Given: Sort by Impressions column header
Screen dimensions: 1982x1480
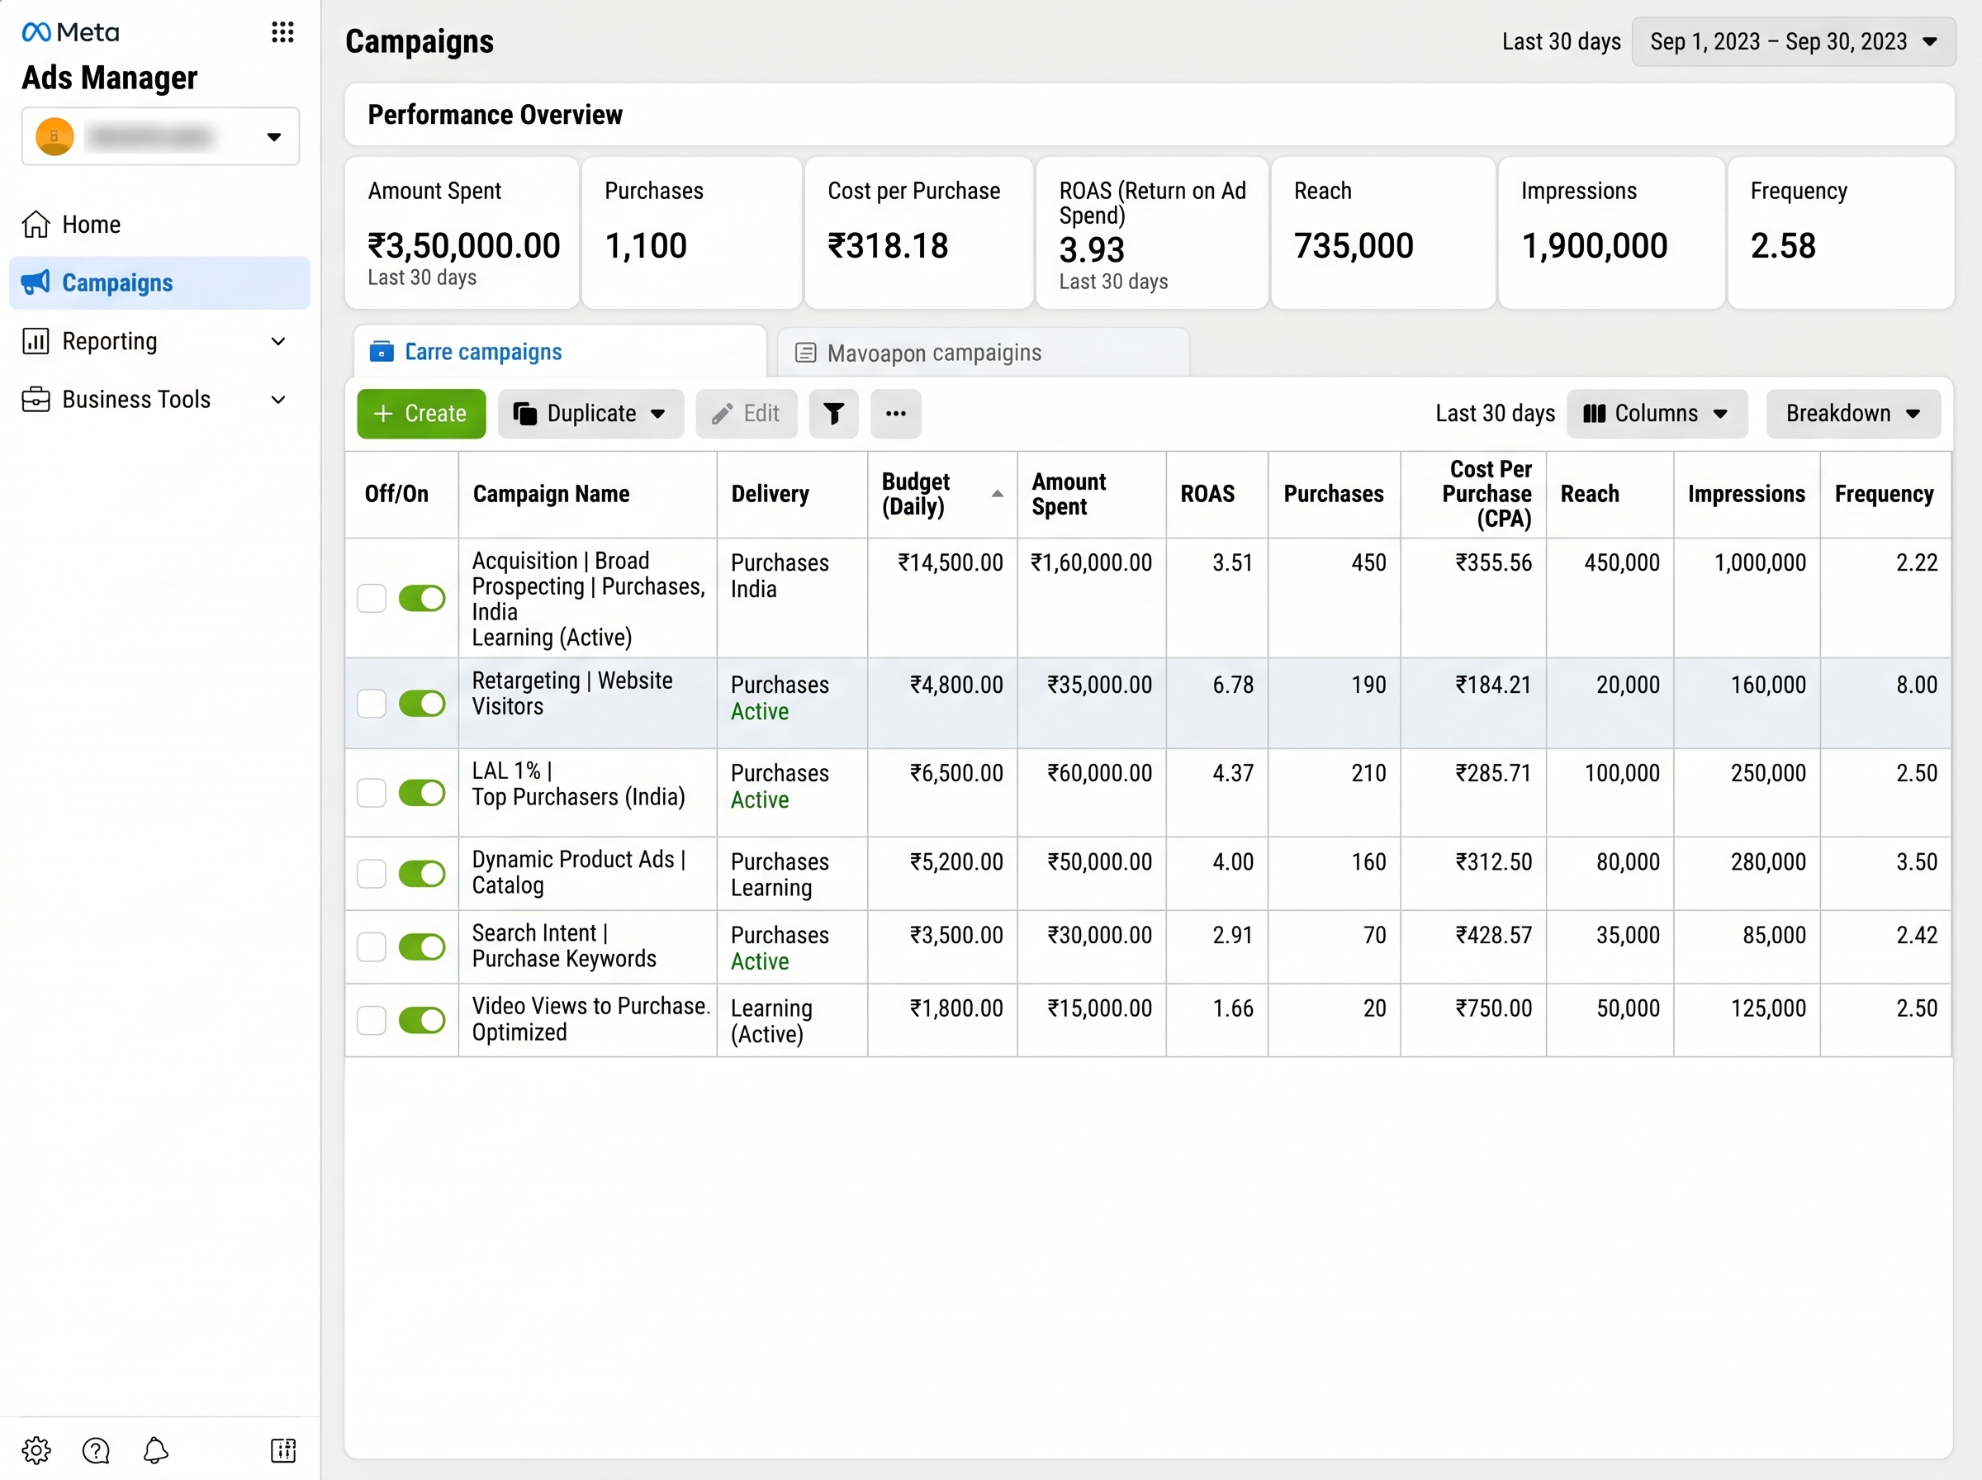Looking at the screenshot, I should click(1747, 494).
